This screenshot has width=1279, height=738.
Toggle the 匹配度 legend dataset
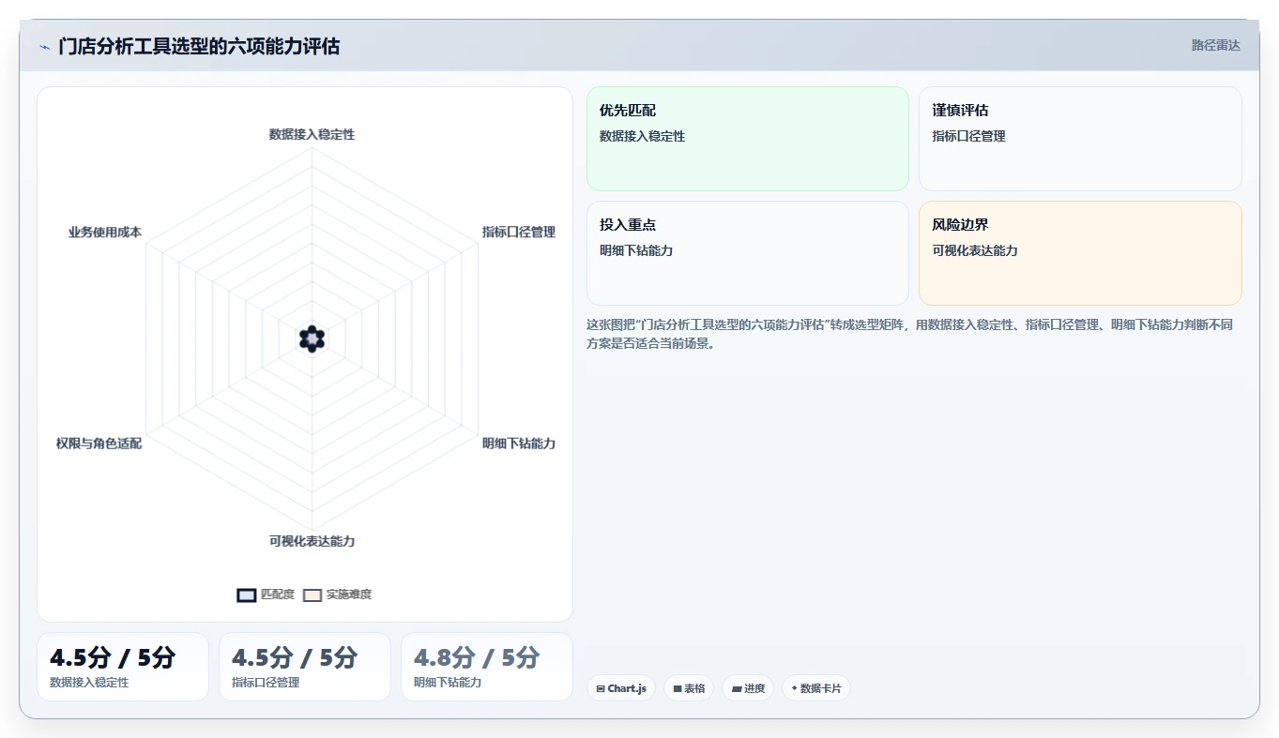(x=266, y=595)
